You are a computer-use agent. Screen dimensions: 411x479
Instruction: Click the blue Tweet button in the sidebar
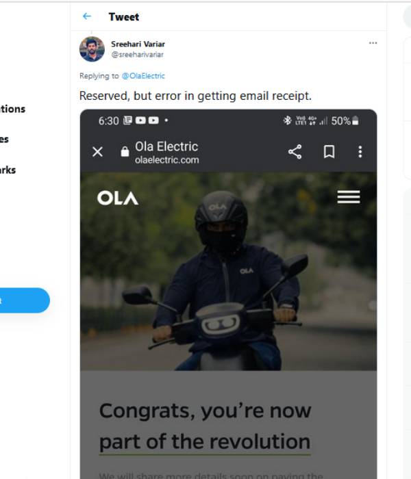tap(24, 300)
